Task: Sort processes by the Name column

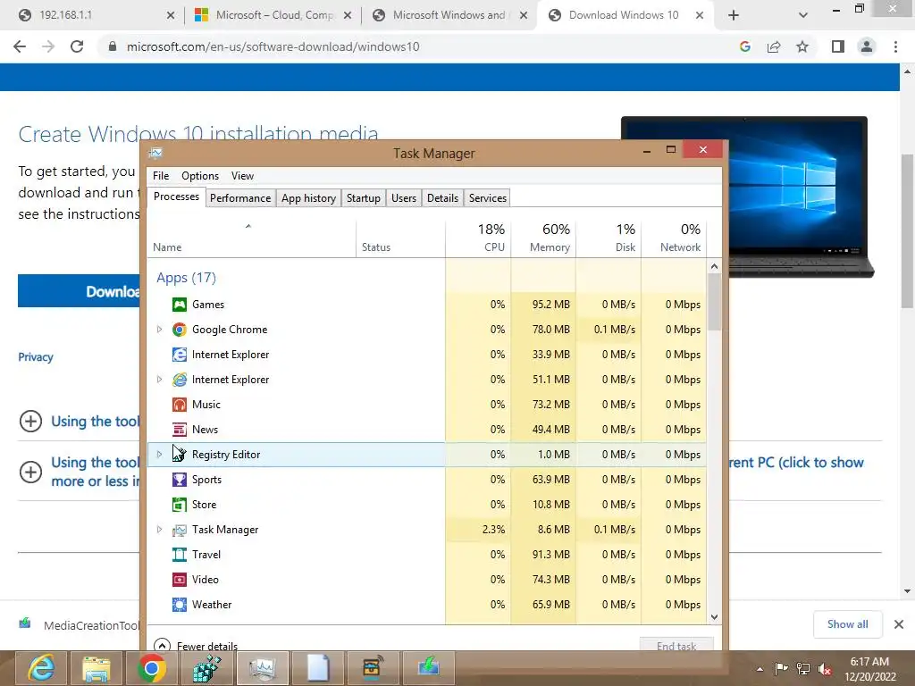Action: click(251, 239)
